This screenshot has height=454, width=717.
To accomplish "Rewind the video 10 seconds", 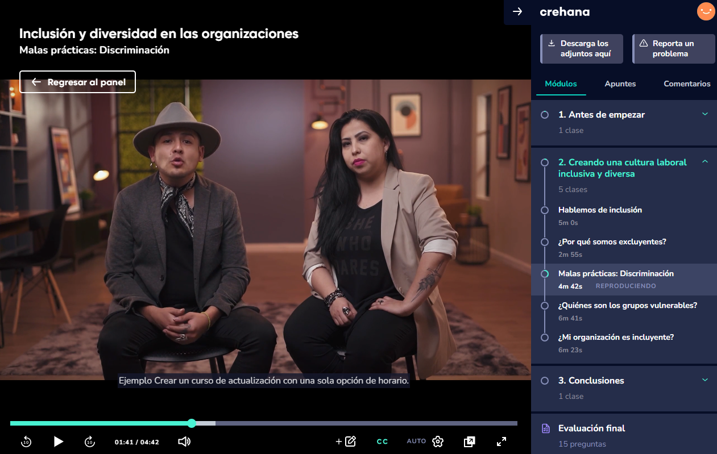I will [26, 441].
